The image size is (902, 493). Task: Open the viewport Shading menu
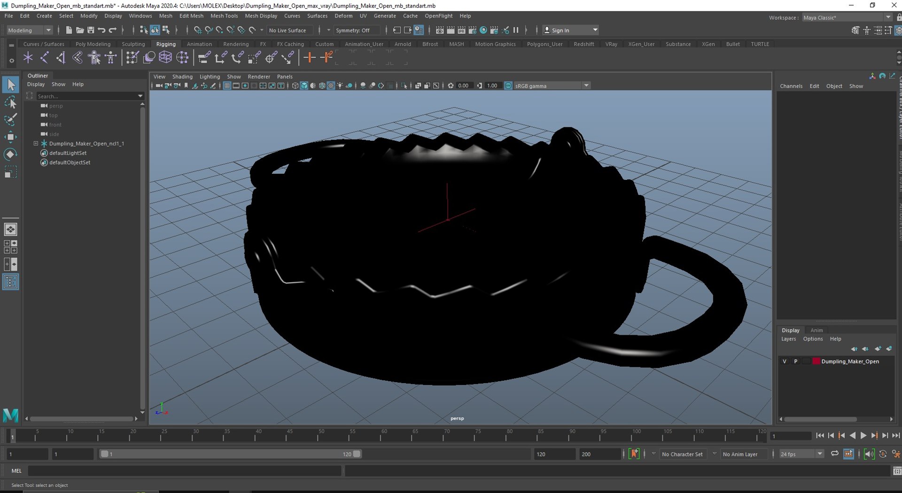tap(182, 77)
